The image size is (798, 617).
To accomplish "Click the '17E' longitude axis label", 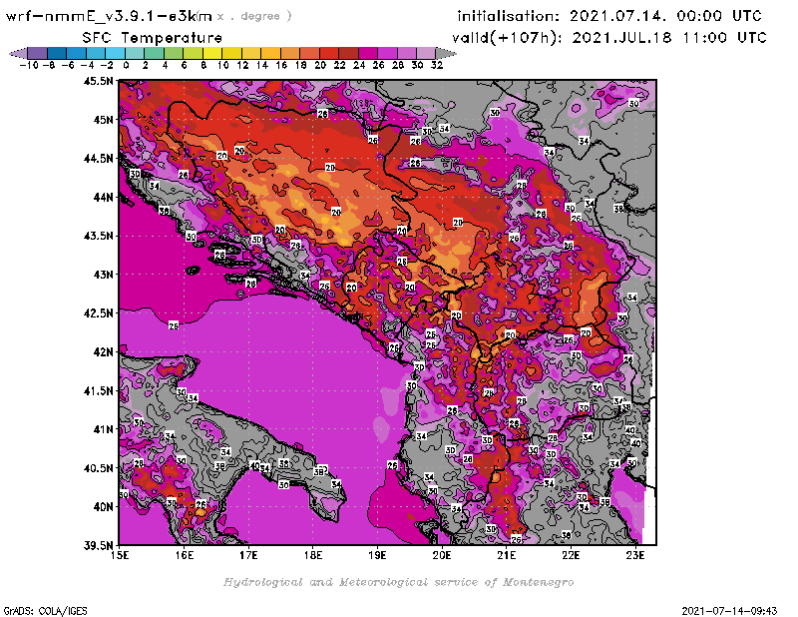I will coord(248,555).
